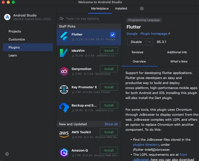Open options gear at bottom of sidebar
The image size is (199, 161).
point(7,154)
